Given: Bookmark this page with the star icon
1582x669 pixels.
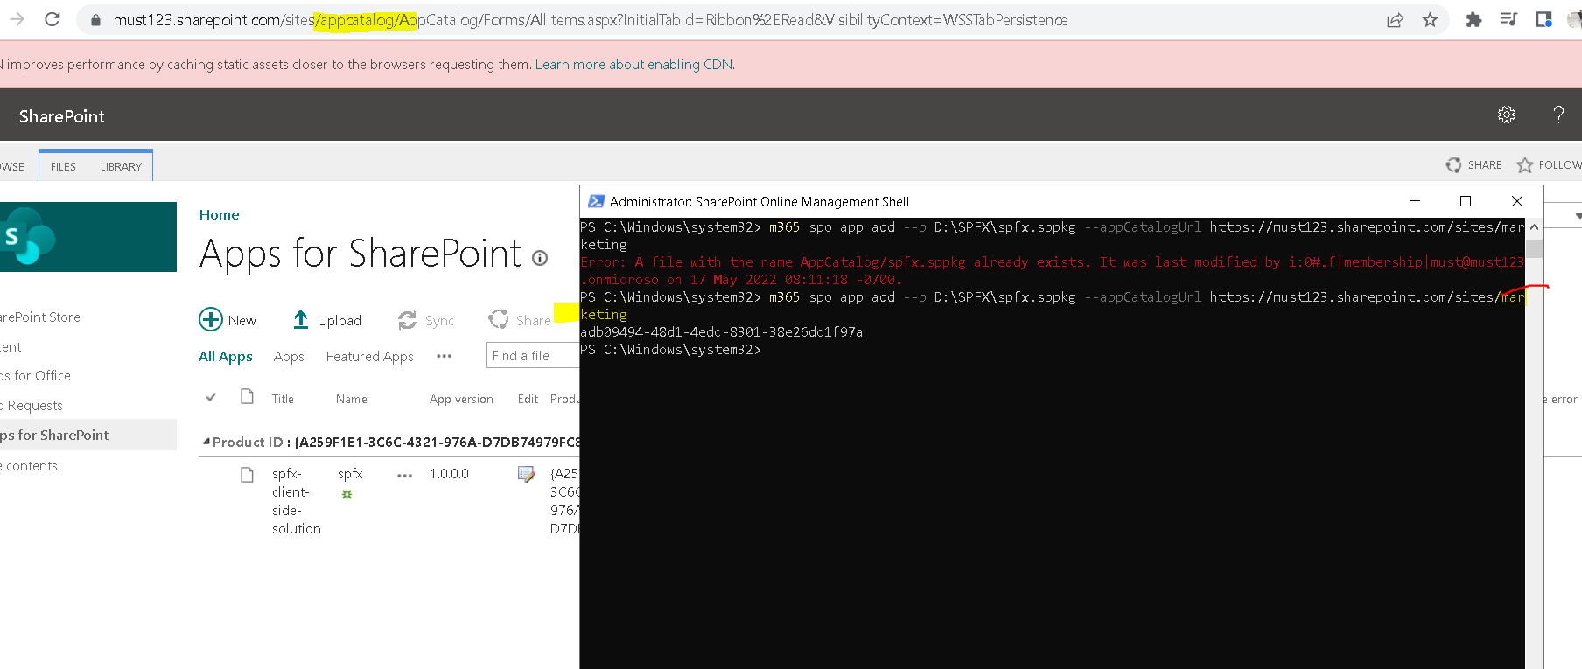Looking at the screenshot, I should tap(1430, 20).
